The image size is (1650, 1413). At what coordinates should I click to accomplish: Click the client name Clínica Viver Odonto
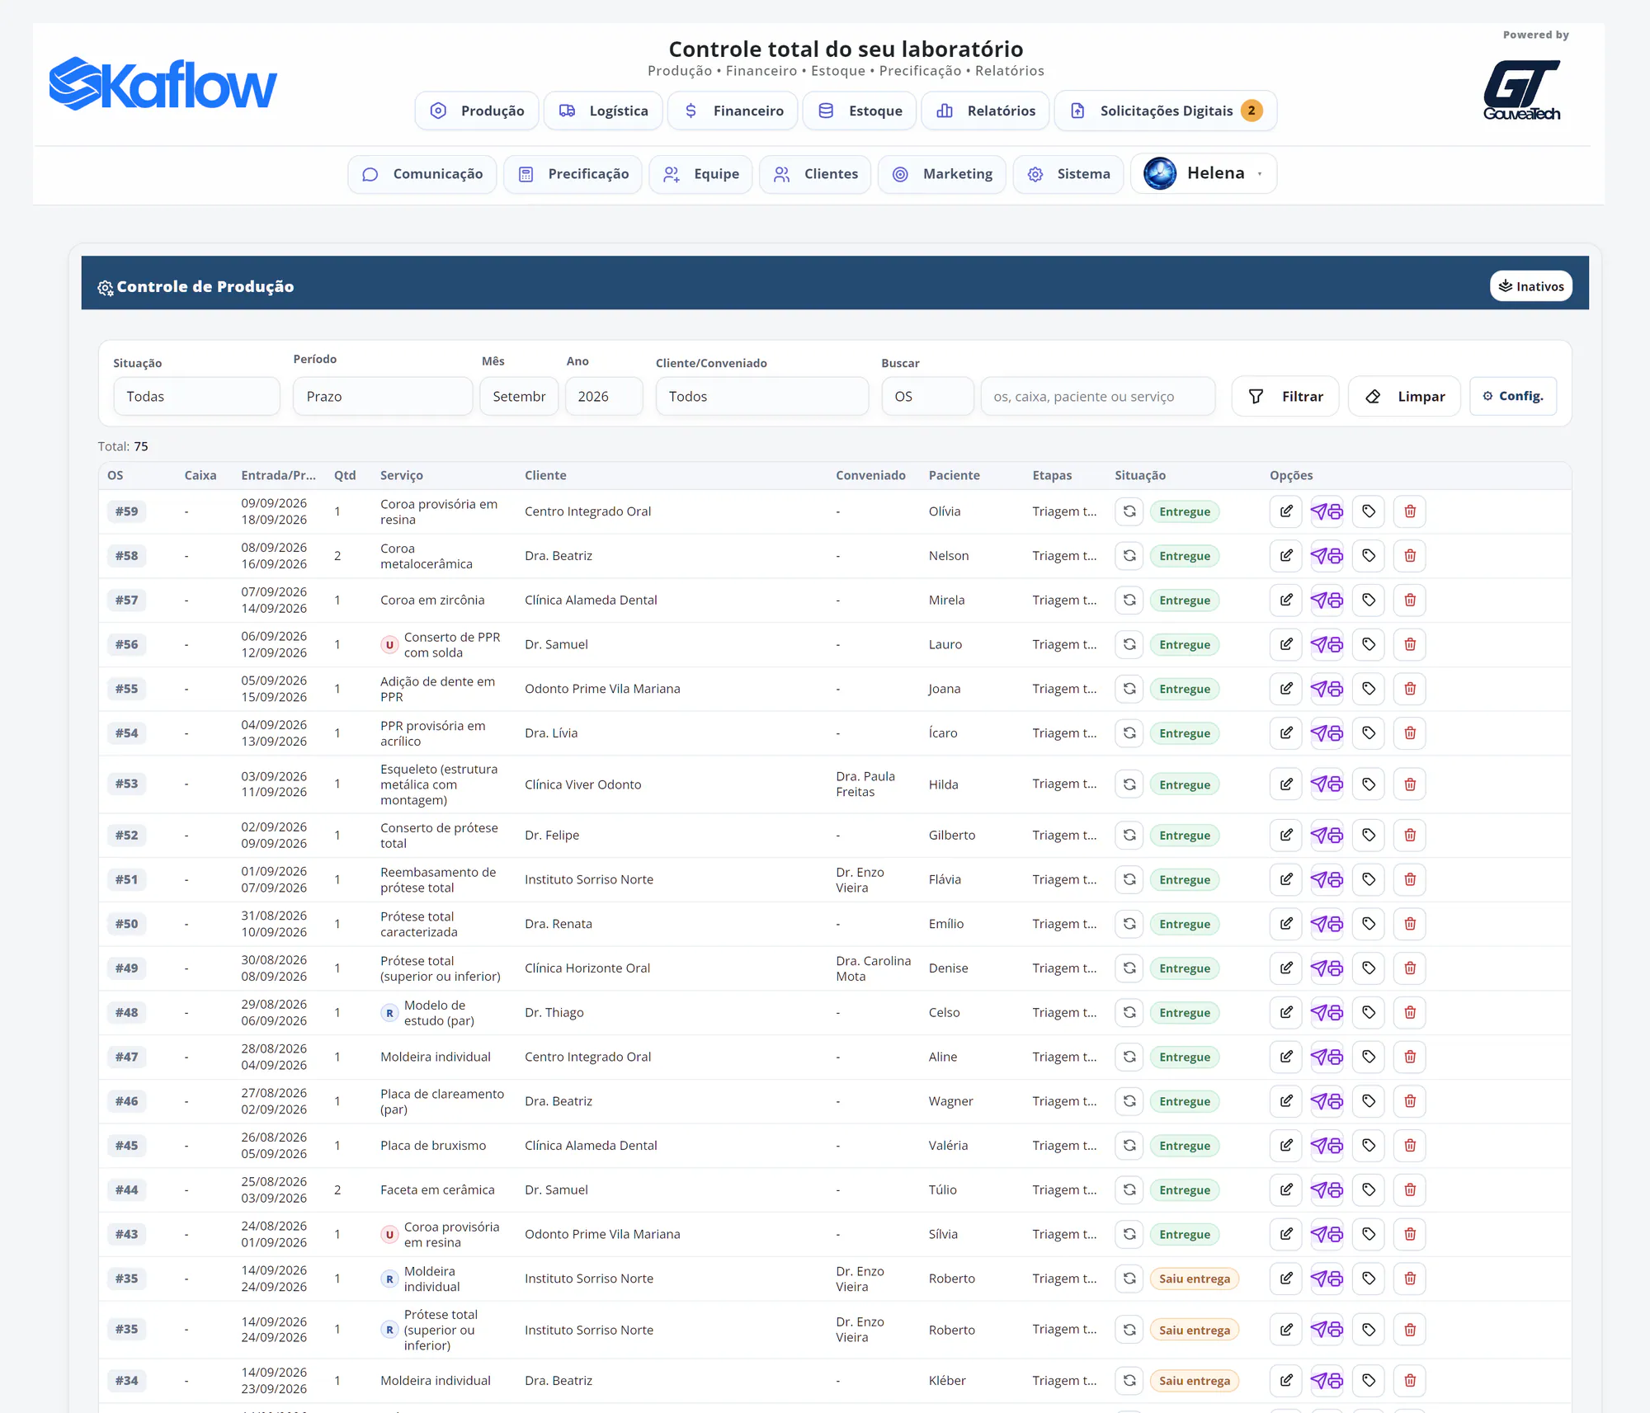pos(582,784)
